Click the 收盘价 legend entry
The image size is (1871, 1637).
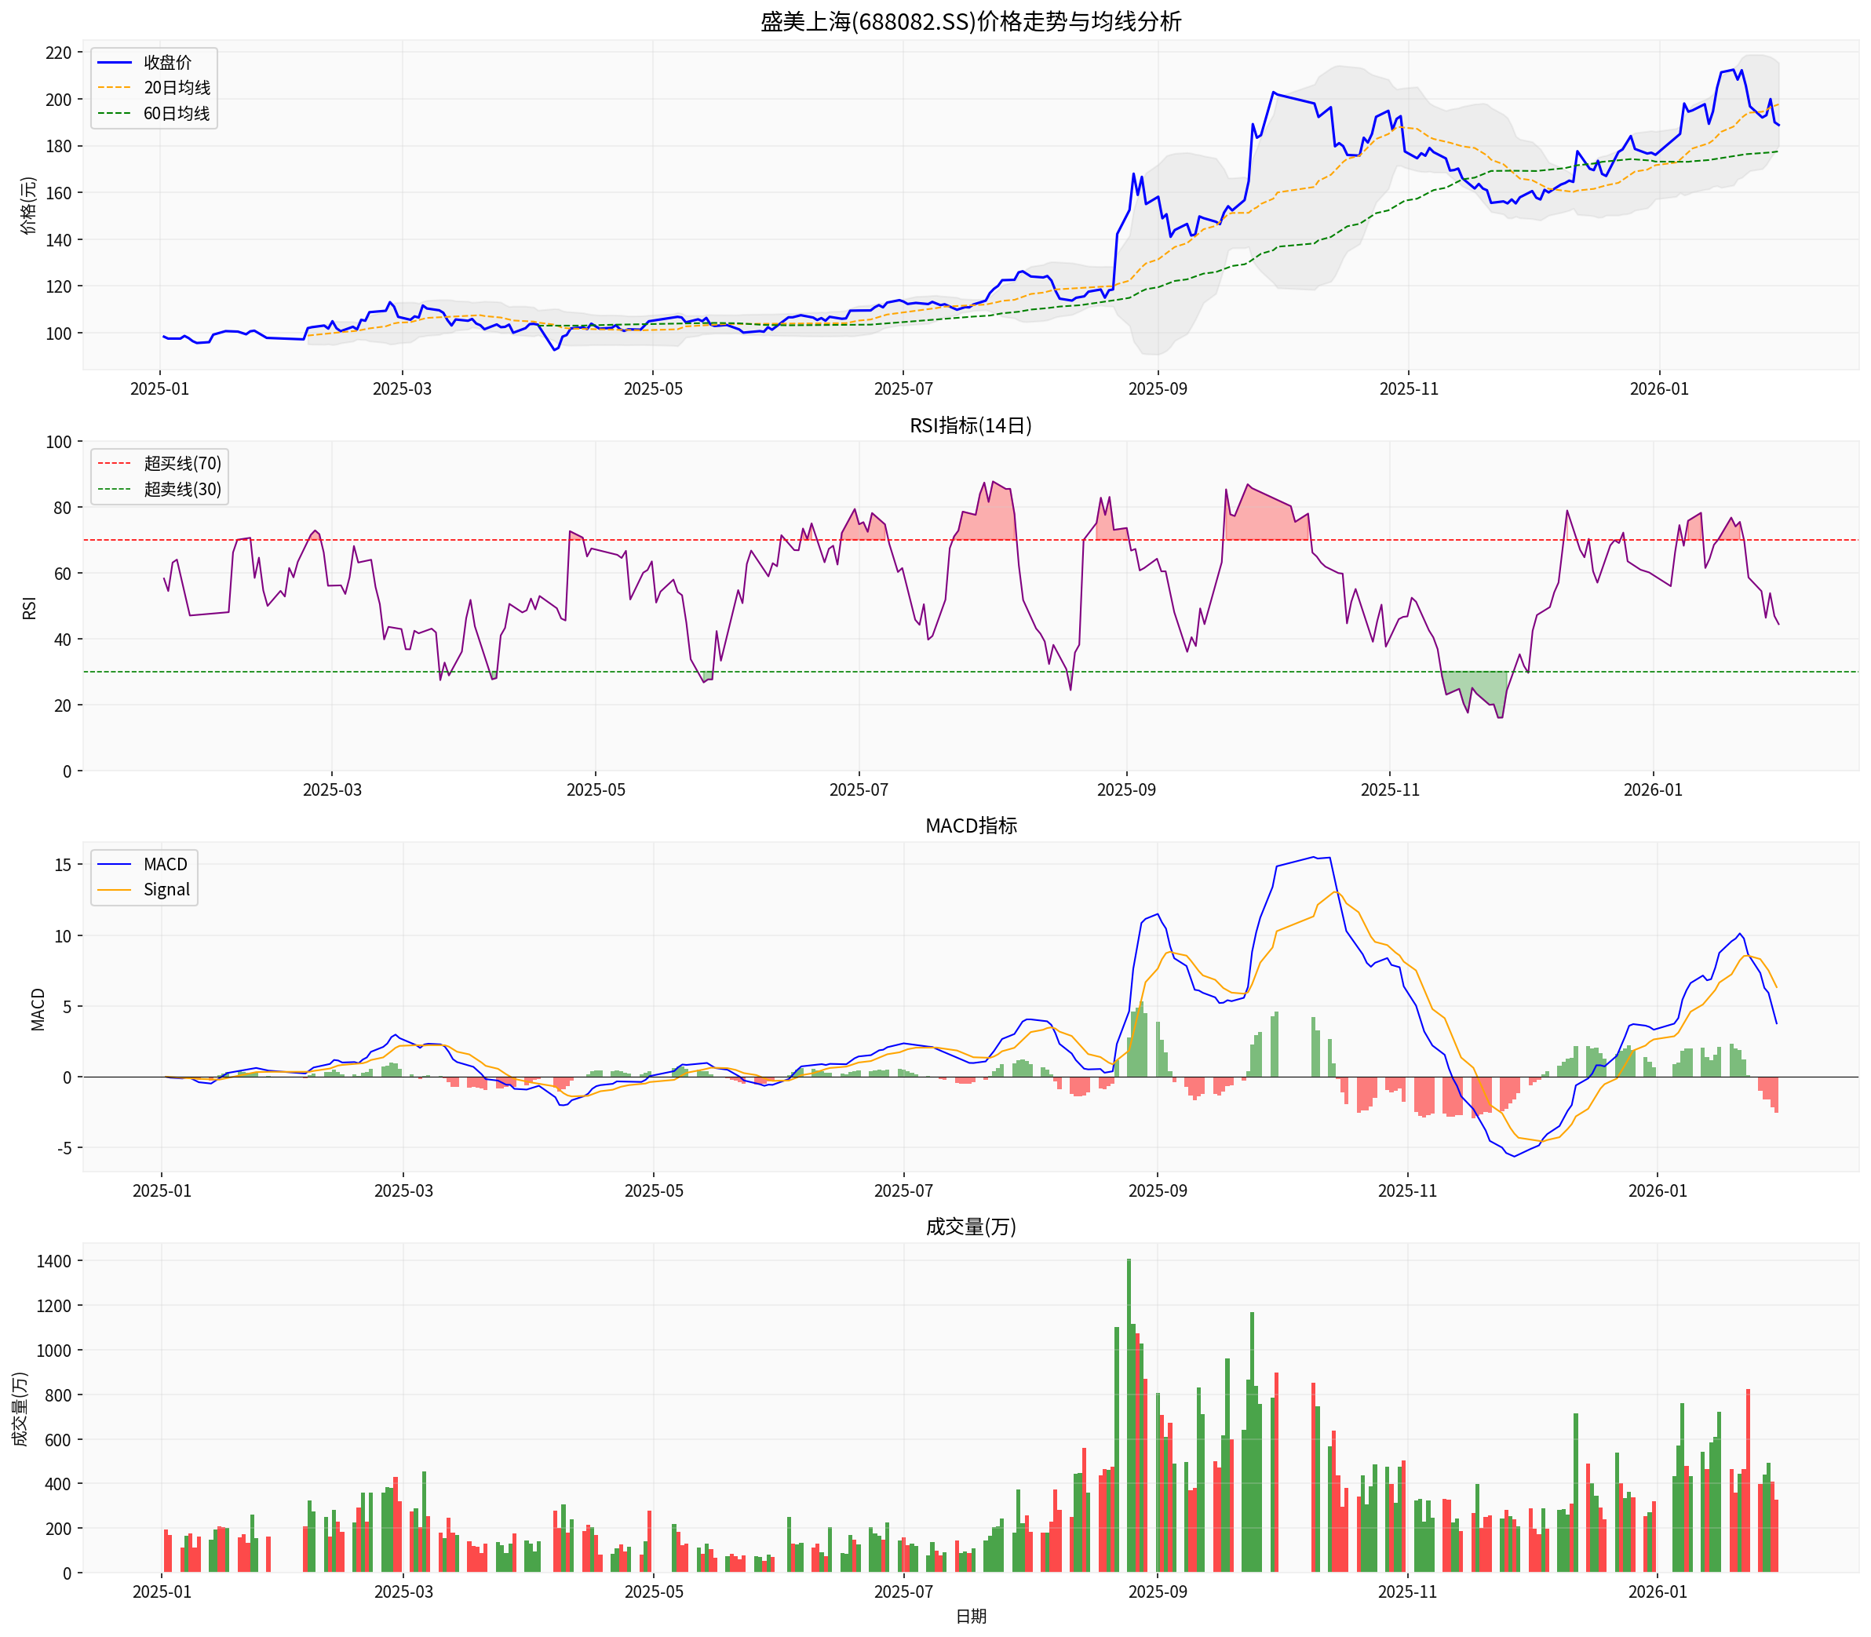pos(167,62)
